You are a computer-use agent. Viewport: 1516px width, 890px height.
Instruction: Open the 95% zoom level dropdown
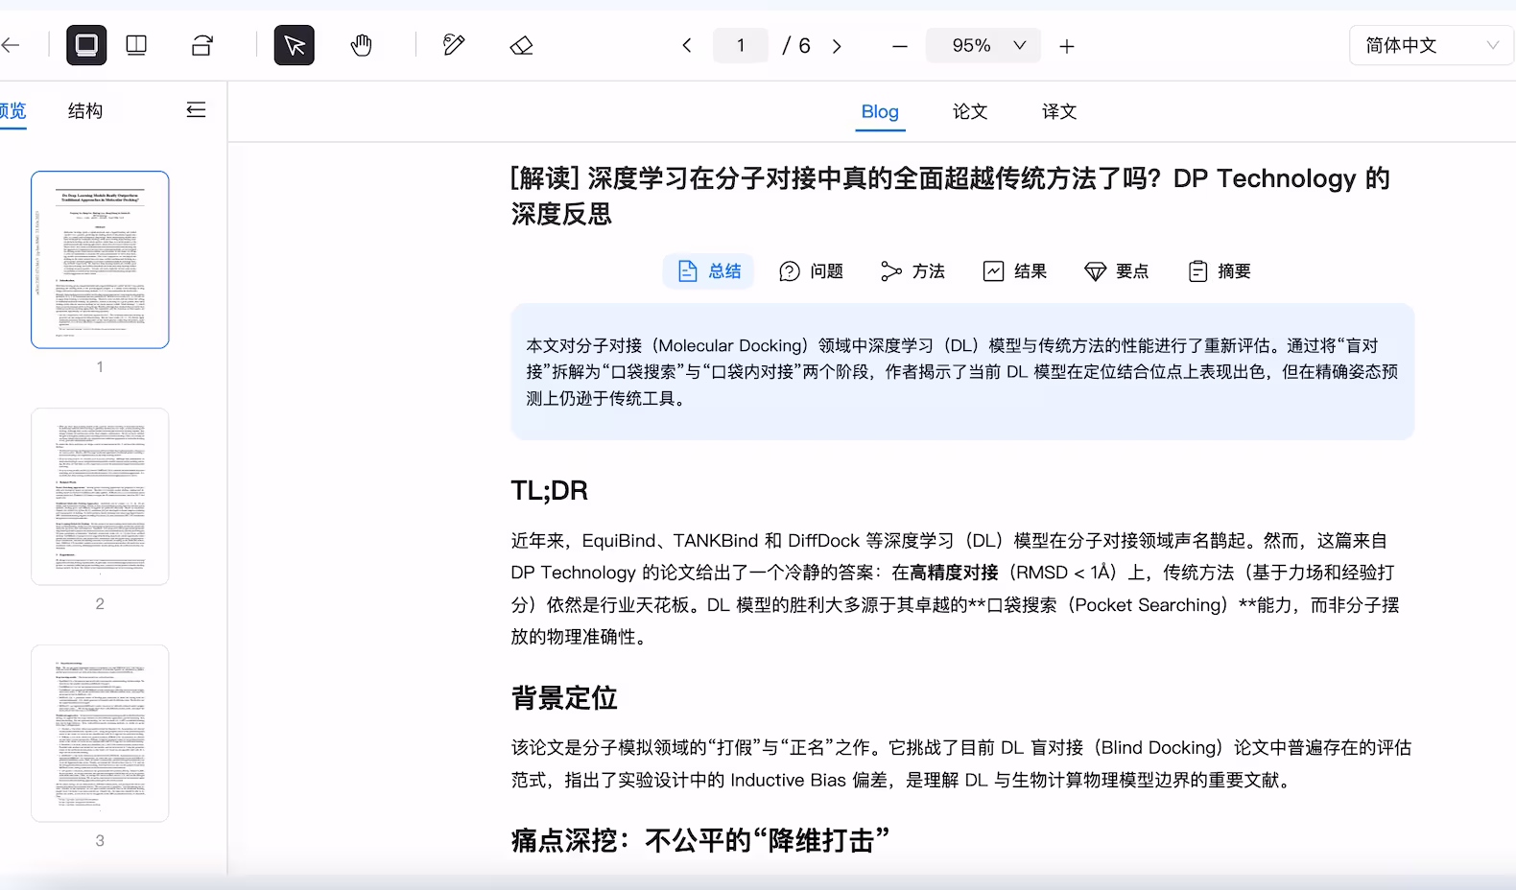(983, 45)
